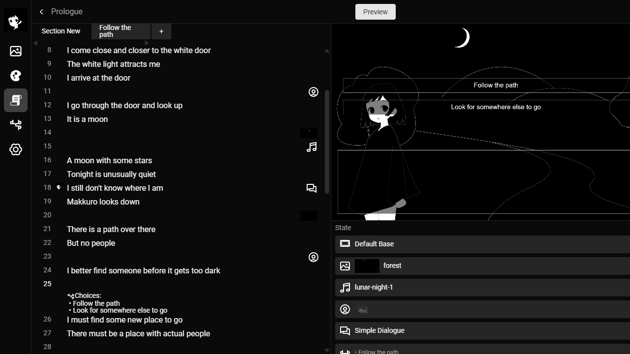Click the Choices branch icon on line 25
Image resolution: width=630 pixels, height=354 pixels.
[71, 296]
